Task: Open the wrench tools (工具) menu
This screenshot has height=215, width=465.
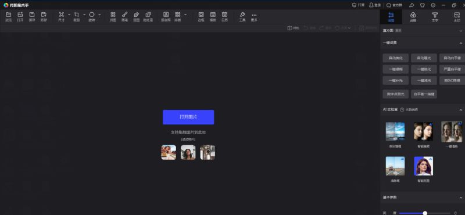Action: (242, 17)
